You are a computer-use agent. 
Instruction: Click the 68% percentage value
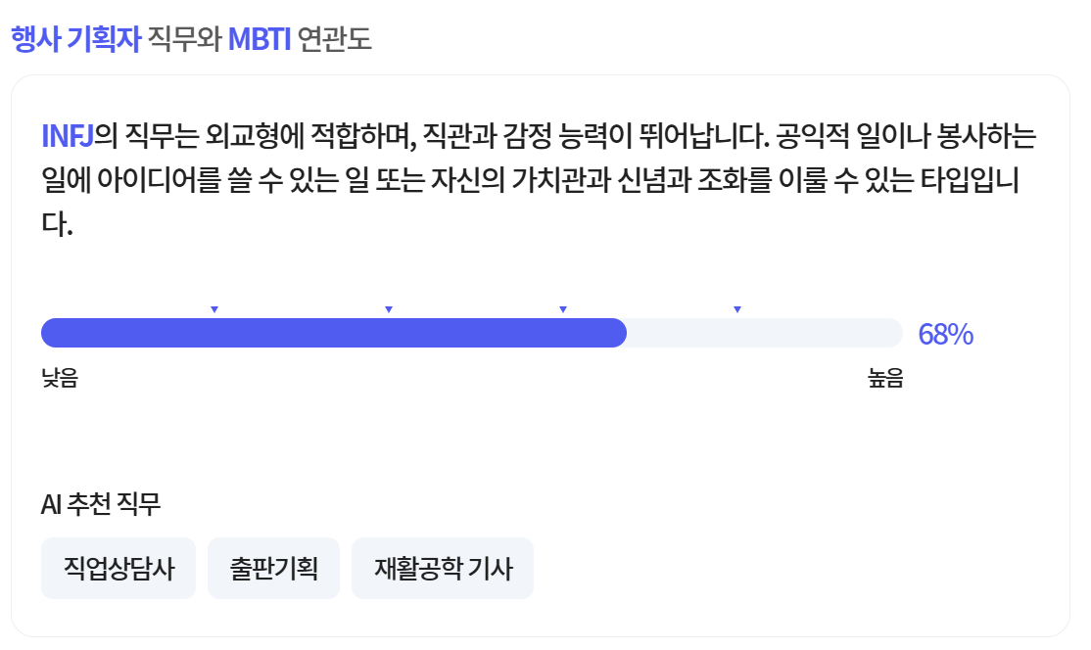(x=945, y=335)
